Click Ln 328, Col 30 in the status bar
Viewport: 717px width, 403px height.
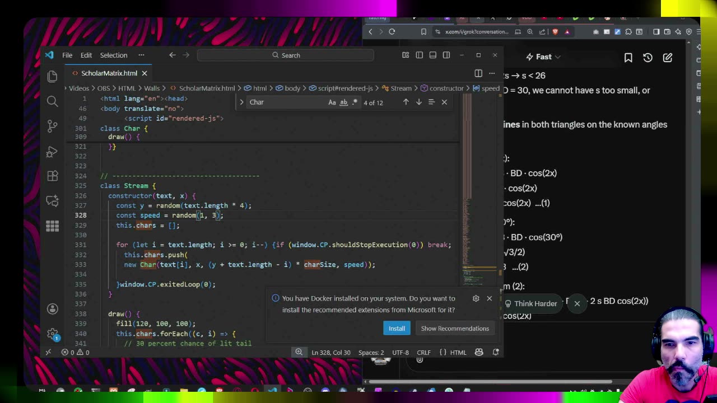point(330,352)
